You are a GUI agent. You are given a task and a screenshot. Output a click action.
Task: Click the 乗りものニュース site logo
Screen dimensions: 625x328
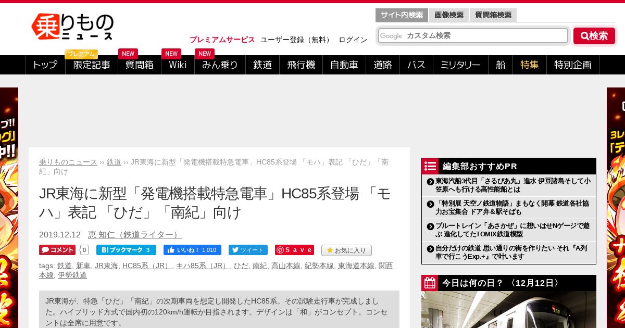point(72,27)
